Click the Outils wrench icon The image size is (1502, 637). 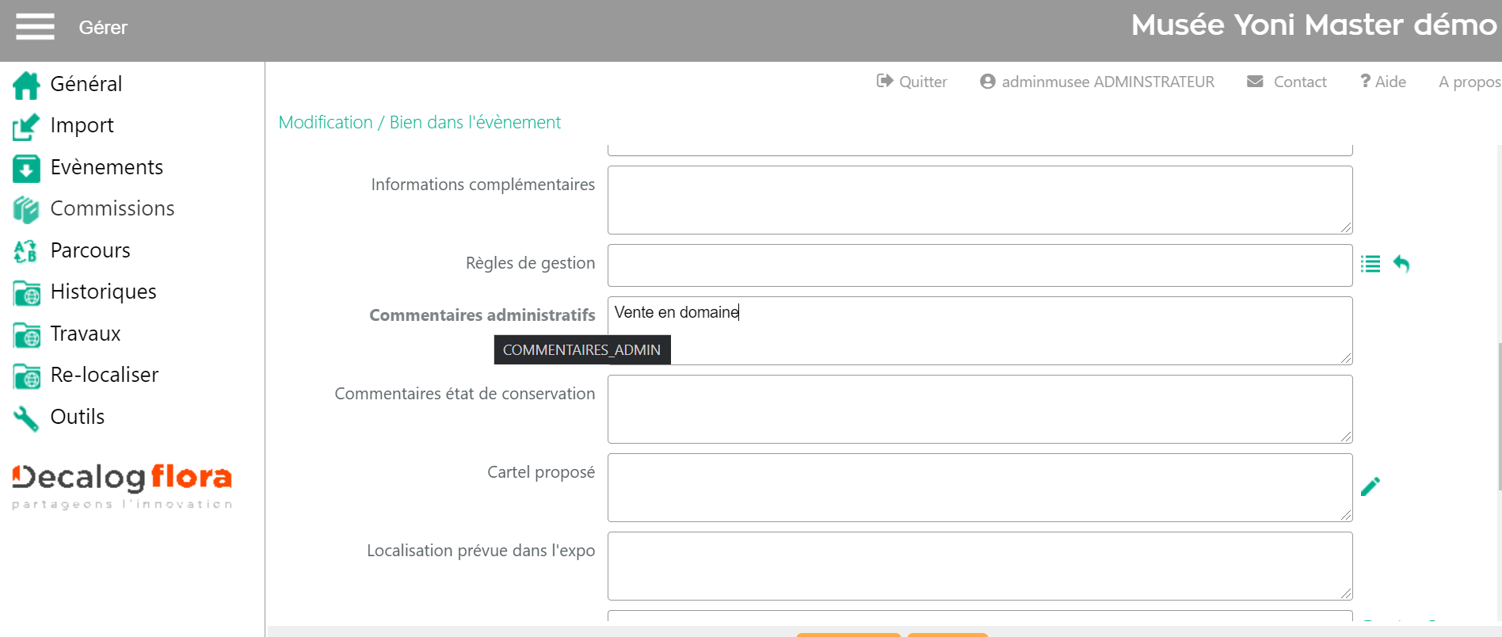26,418
